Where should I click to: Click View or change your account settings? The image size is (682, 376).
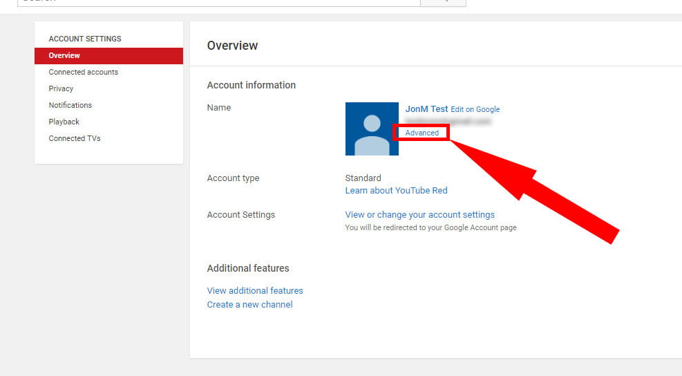(x=419, y=215)
